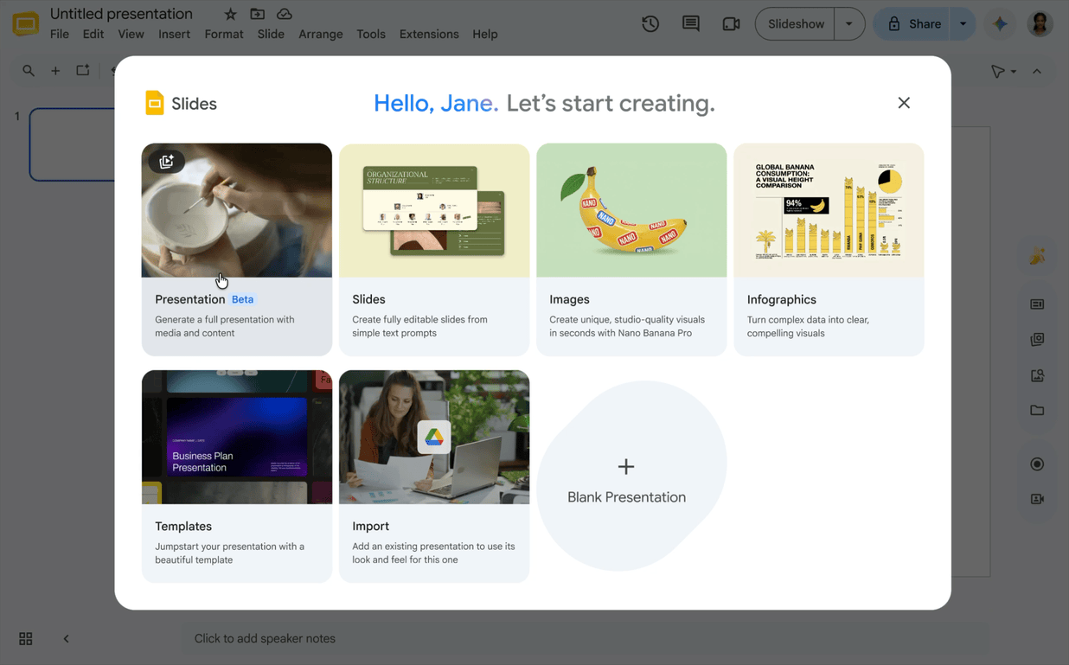Close the Let's start creating dialog
Image resolution: width=1069 pixels, height=665 pixels.
point(904,103)
